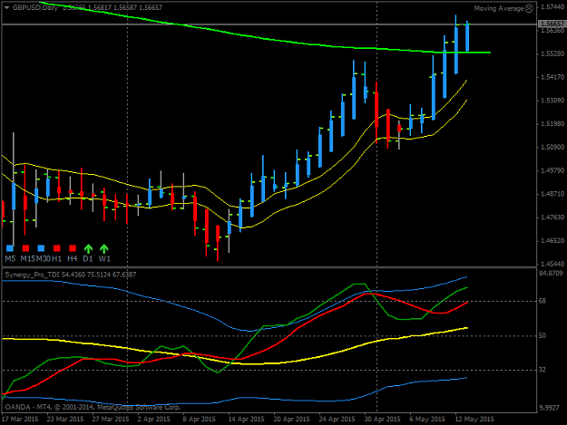Click the H4 red square trend indicator
567x425 pixels.
(73, 248)
